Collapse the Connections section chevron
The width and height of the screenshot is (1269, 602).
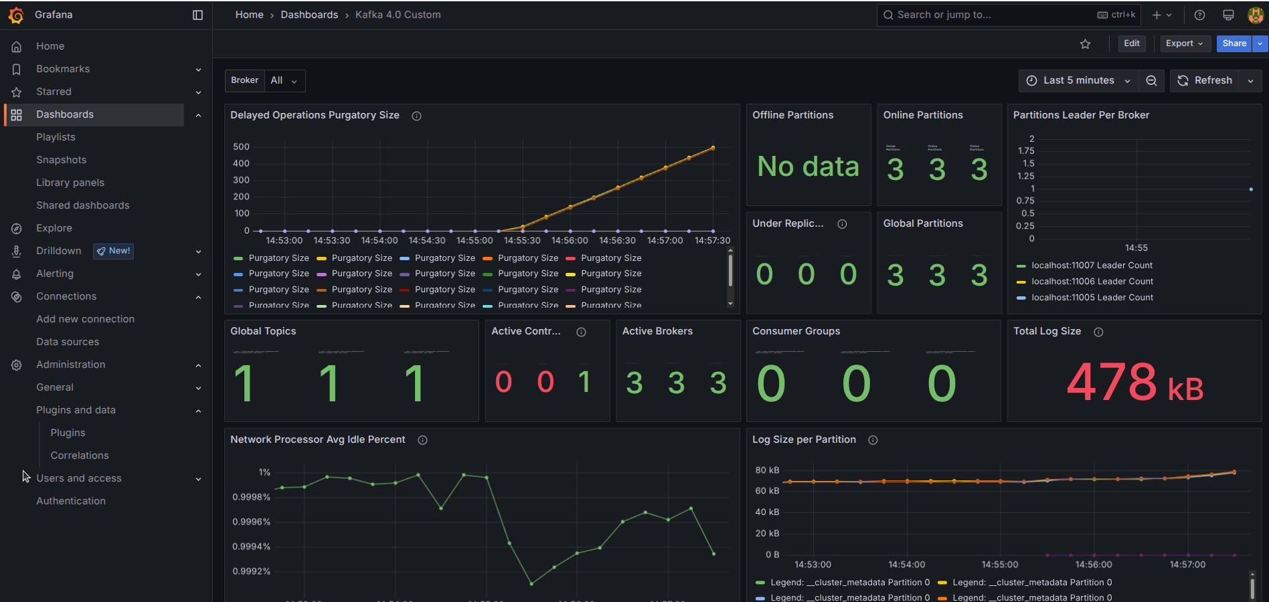point(198,297)
